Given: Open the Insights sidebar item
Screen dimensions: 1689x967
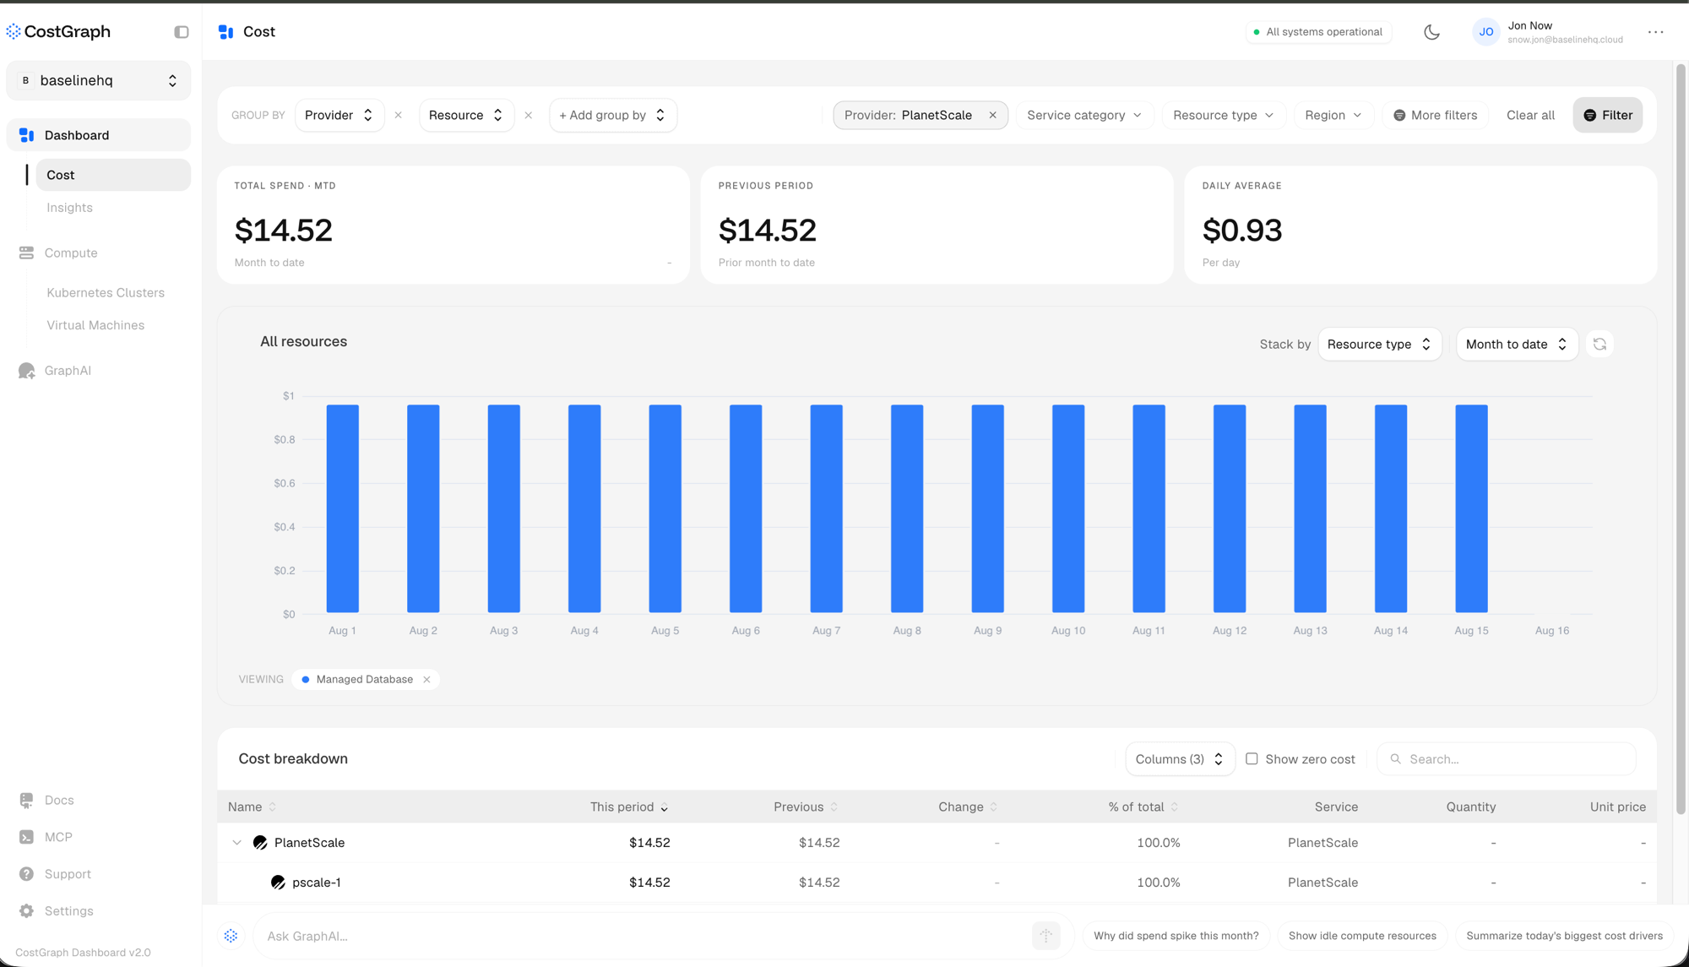Looking at the screenshot, I should (x=70, y=208).
